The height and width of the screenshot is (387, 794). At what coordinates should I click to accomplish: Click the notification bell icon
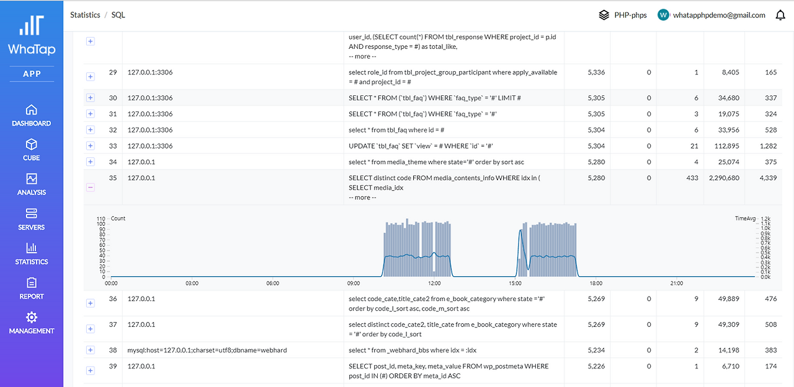click(x=780, y=15)
